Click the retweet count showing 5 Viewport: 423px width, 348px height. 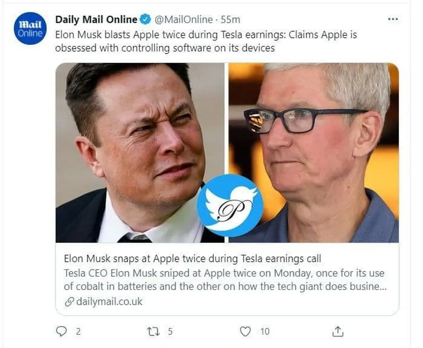pos(170,331)
